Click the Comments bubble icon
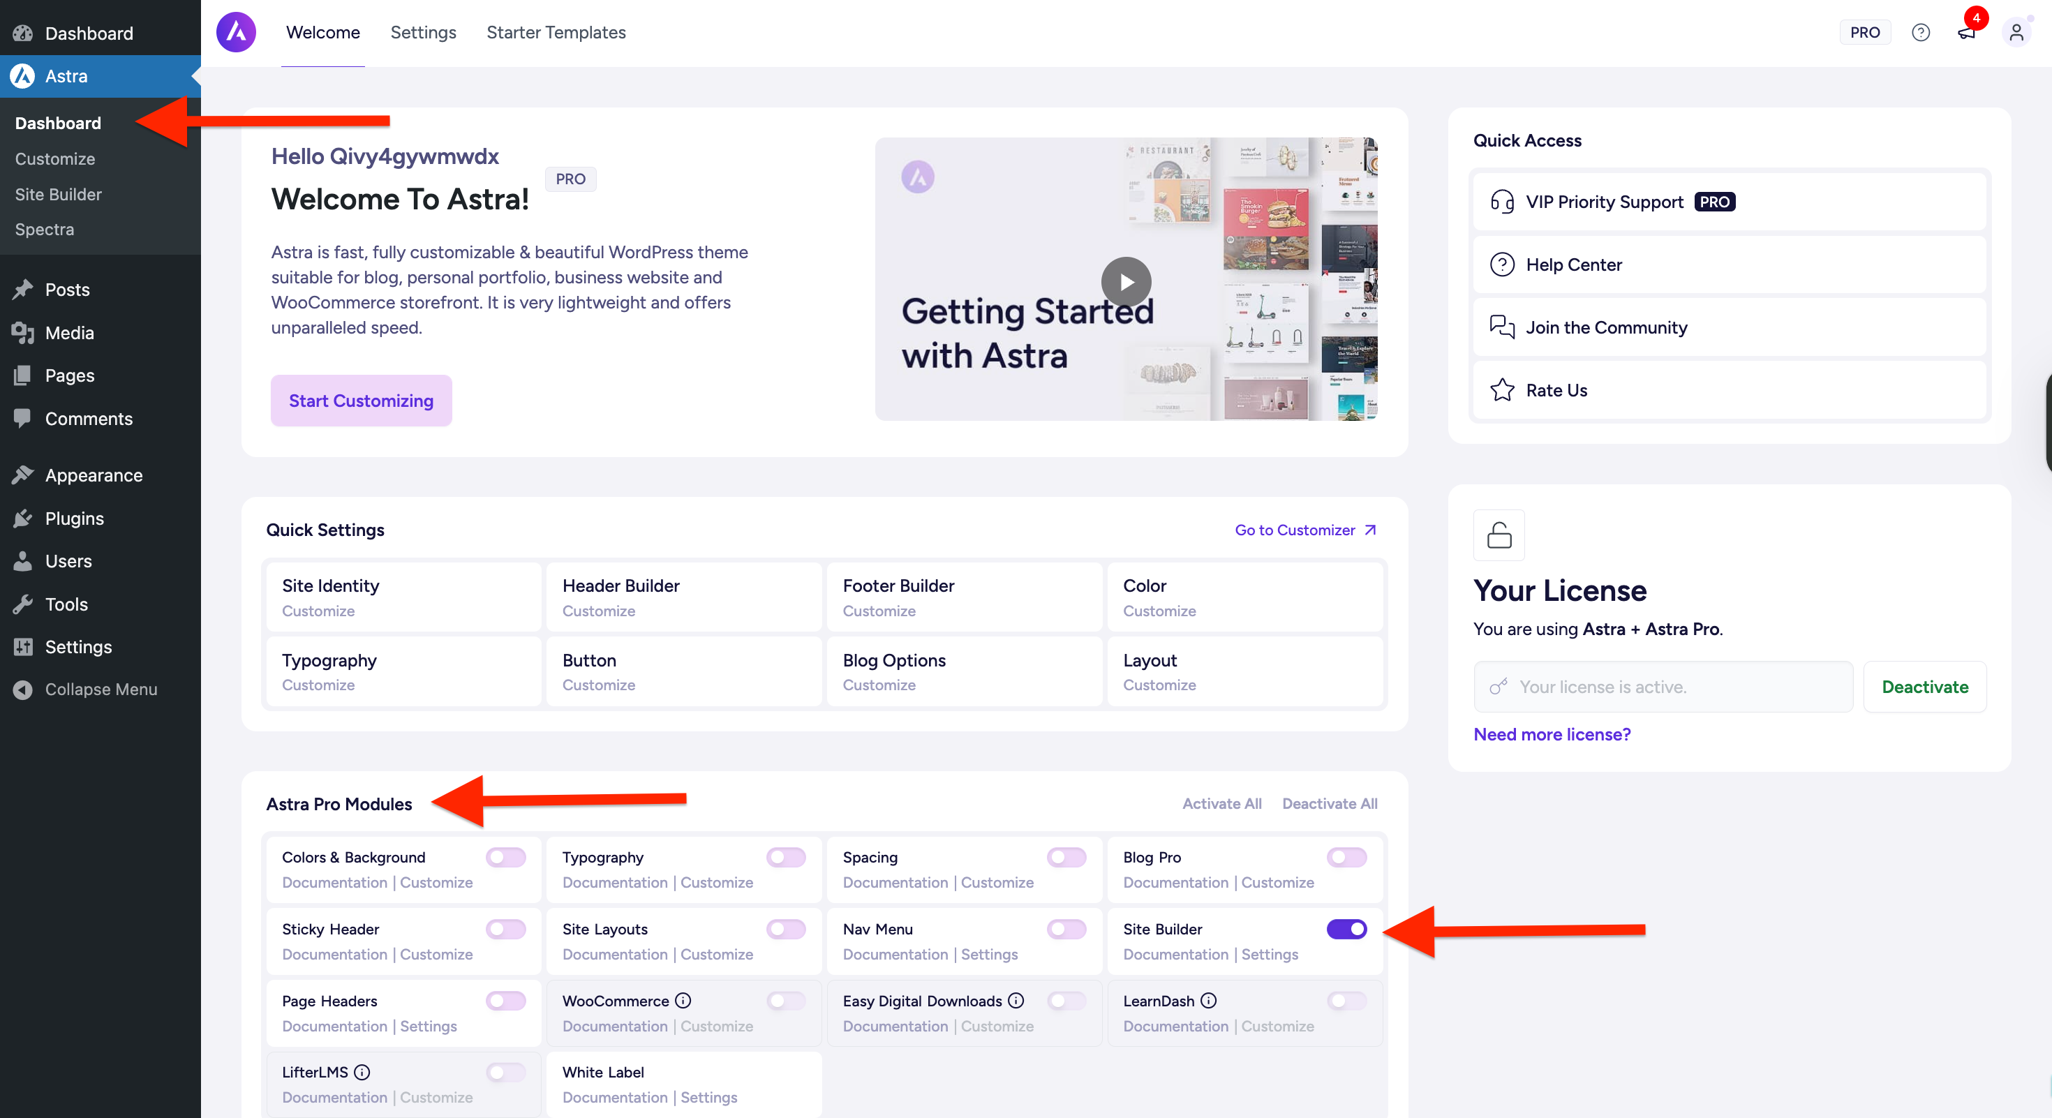The image size is (2052, 1118). pyautogui.click(x=22, y=418)
